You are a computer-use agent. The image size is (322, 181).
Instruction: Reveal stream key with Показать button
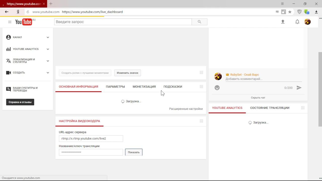coord(134,152)
